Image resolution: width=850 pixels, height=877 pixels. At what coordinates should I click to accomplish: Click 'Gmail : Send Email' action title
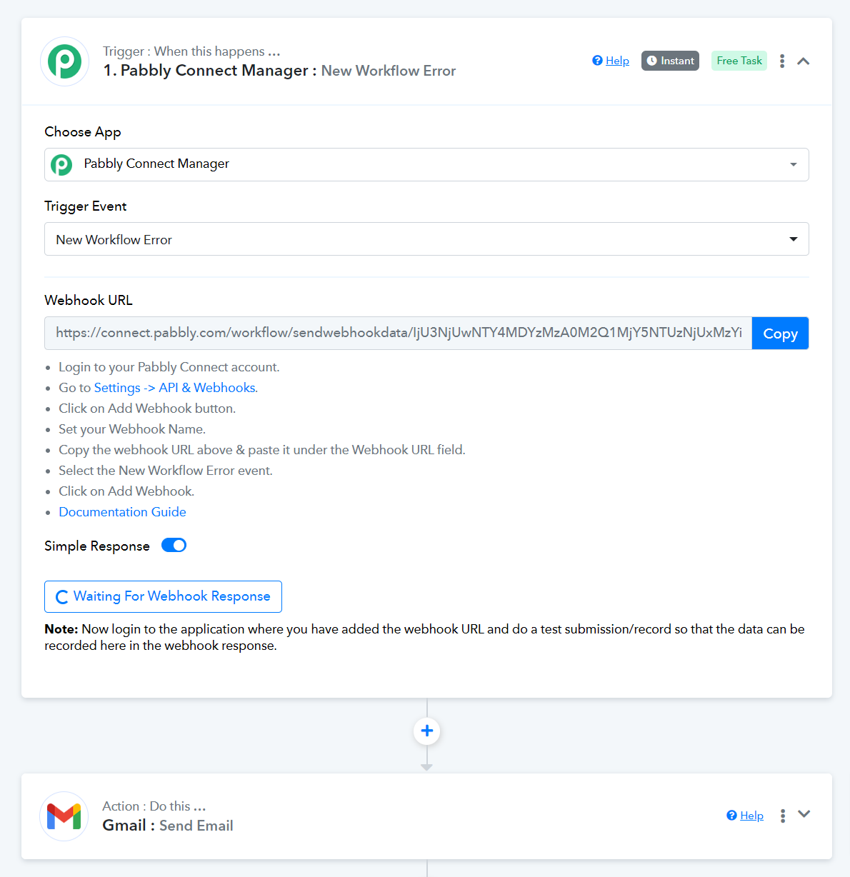(168, 826)
